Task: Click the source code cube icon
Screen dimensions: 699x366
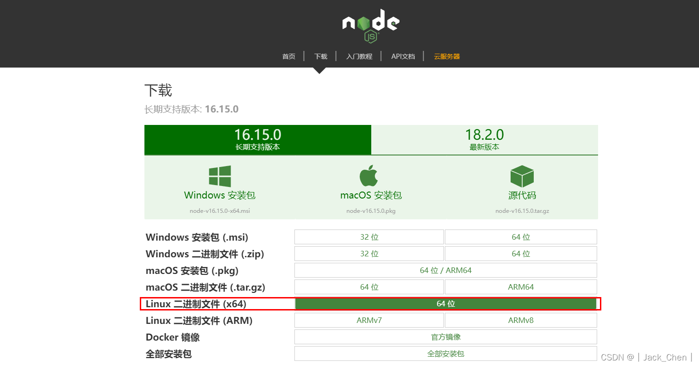Action: coord(522,176)
